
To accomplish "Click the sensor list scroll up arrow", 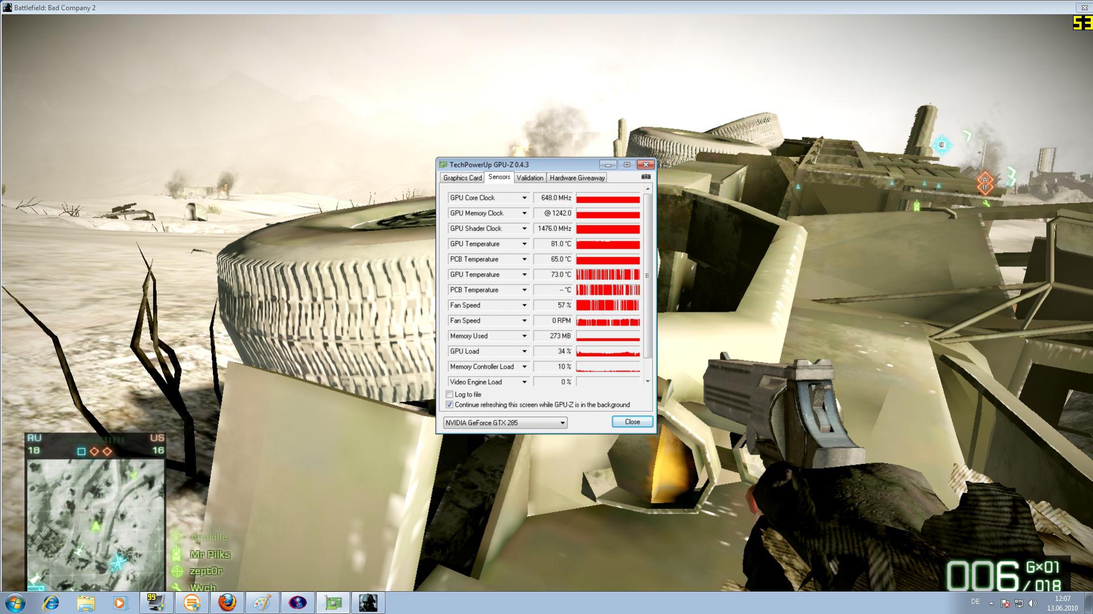I will pos(648,189).
